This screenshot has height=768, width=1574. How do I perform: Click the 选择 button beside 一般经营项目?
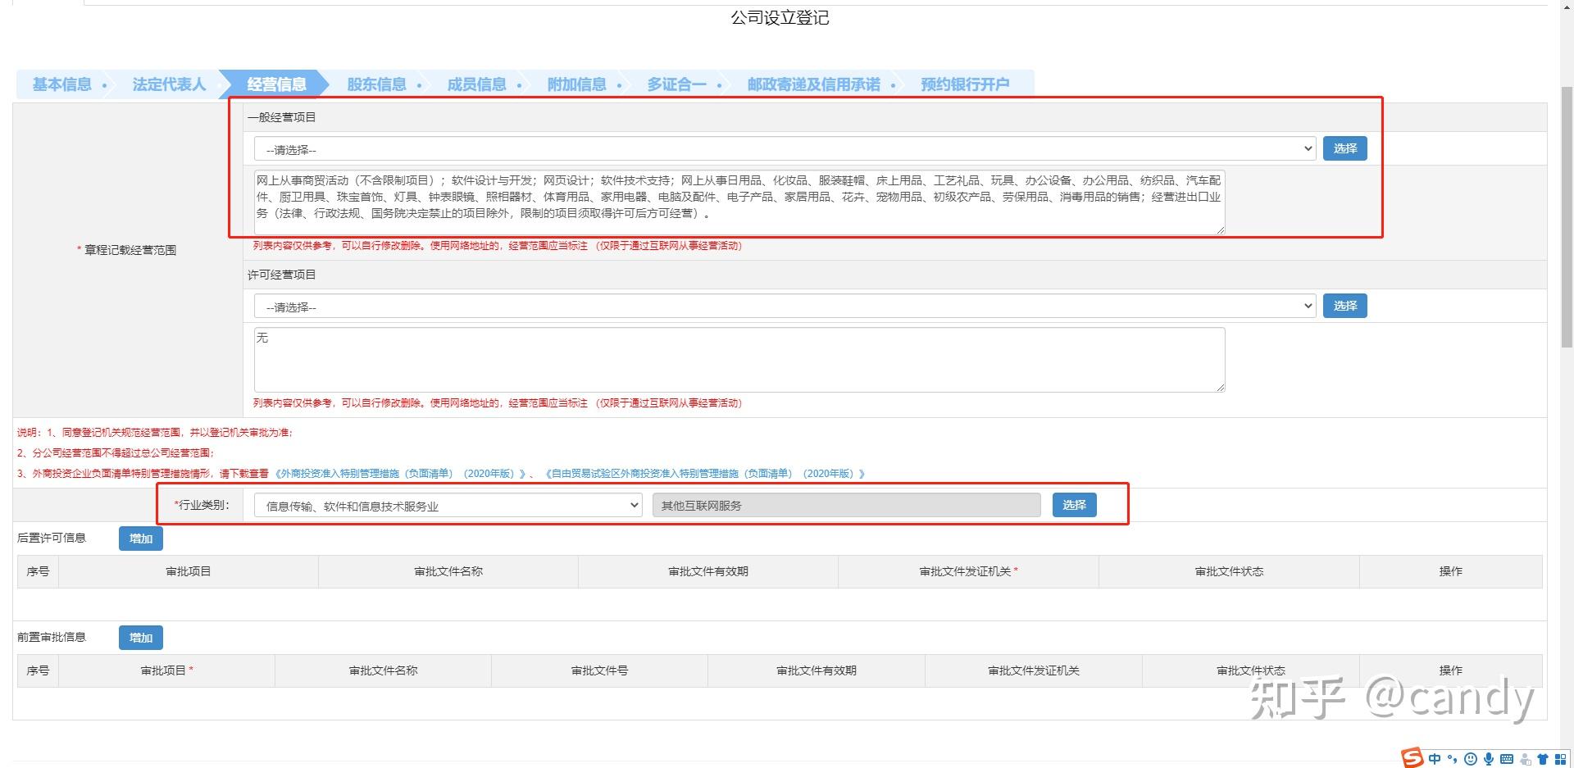click(1344, 148)
